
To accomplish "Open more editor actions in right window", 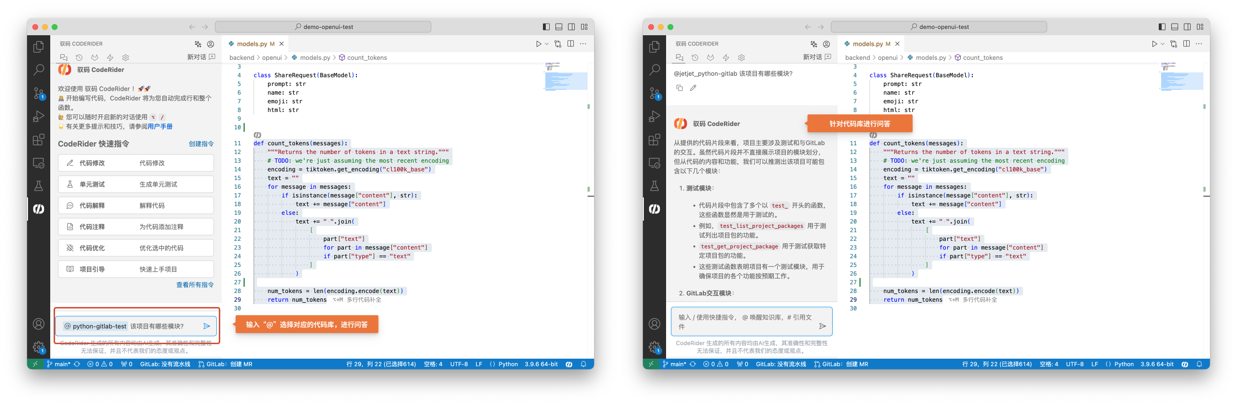I will 1199,44.
